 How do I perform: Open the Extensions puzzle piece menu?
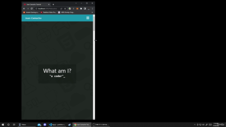tap(81, 8)
